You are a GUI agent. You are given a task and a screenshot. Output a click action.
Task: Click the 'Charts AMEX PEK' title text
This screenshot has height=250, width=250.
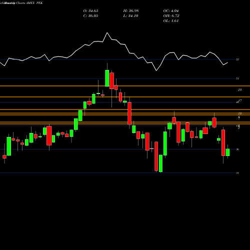pyautogui.click(x=29, y=3)
